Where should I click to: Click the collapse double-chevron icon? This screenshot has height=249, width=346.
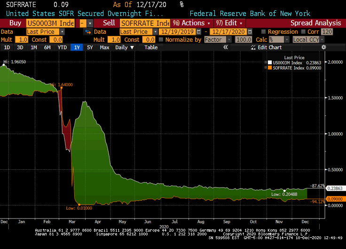225,47
